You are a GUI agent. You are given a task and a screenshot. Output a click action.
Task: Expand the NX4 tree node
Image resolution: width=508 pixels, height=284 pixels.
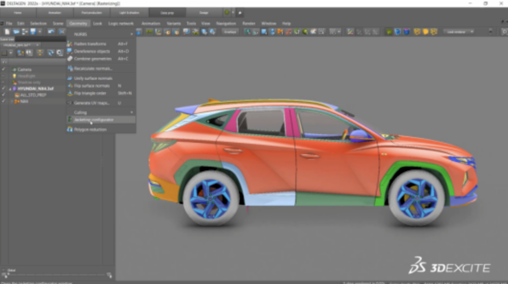point(11,101)
